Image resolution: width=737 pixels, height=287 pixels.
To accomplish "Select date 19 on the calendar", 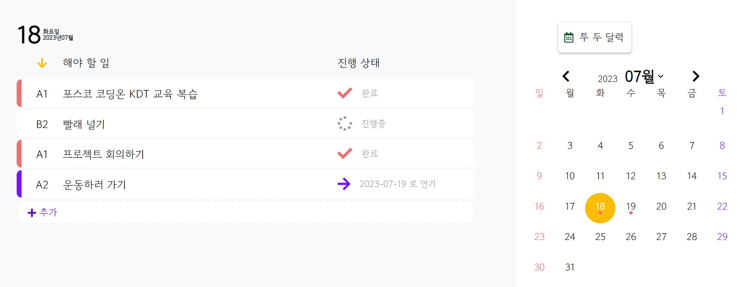I will [631, 207].
